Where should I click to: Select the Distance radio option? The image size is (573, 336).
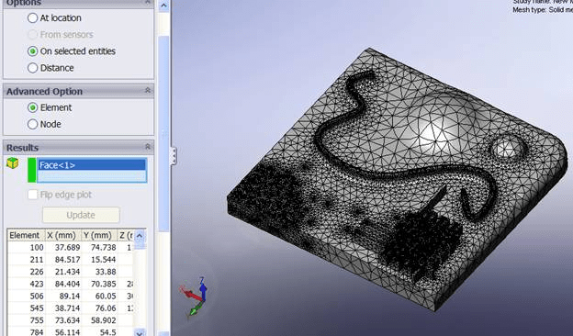pos(32,68)
